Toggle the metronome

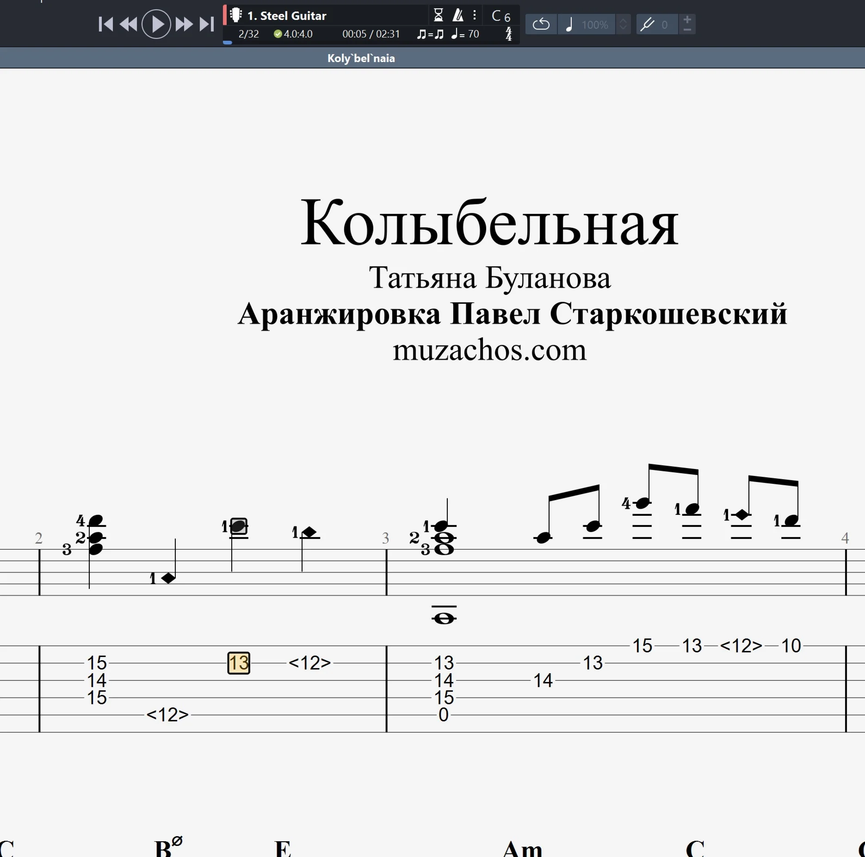pos(458,16)
